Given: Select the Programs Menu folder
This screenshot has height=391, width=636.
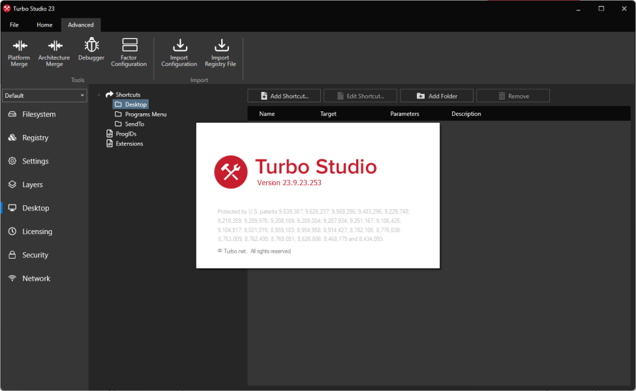Looking at the screenshot, I should (141, 114).
